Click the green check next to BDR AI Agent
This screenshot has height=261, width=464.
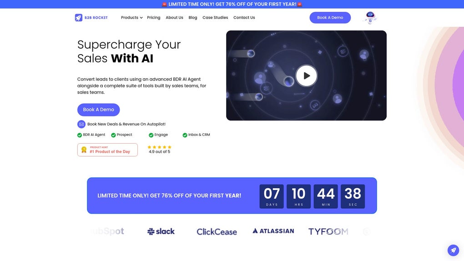click(80, 135)
